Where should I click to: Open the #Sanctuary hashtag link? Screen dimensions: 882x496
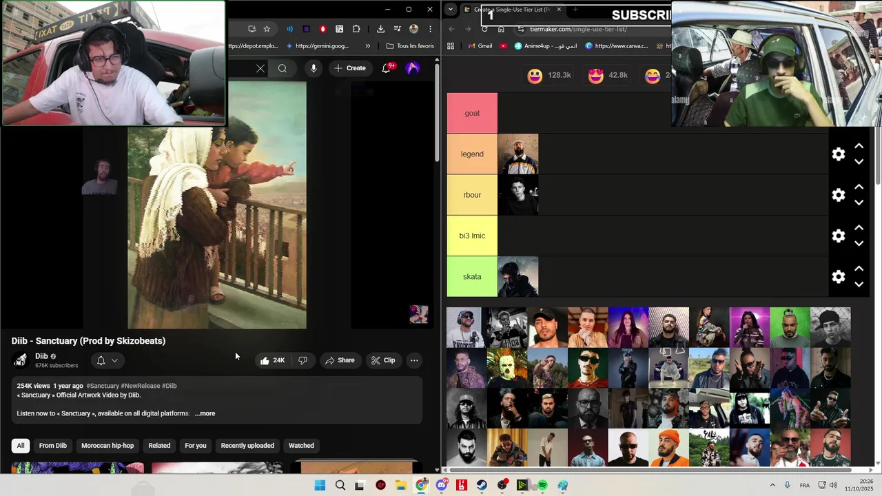pos(103,386)
